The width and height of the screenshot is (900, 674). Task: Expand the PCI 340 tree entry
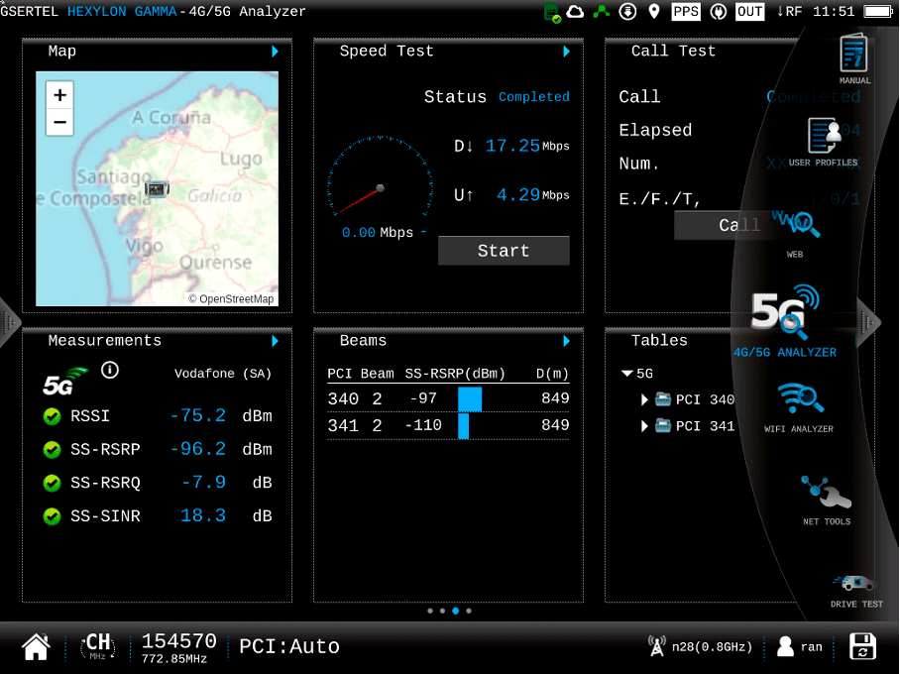[x=644, y=399]
